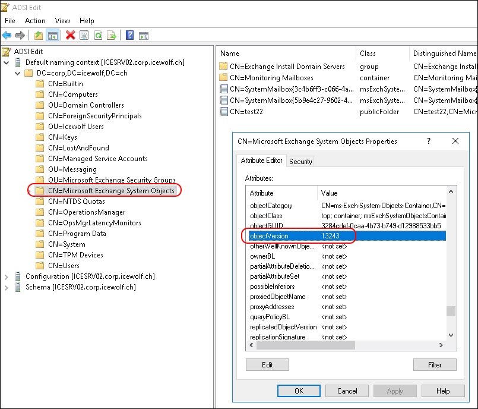This screenshot has width=478, height=409.
Task: Click the attributes list horizontal scrollbar
Action: point(309,345)
